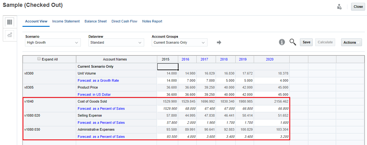Switch to the Balance Sheet tab
The width and height of the screenshot is (367, 145).
[x=95, y=21]
